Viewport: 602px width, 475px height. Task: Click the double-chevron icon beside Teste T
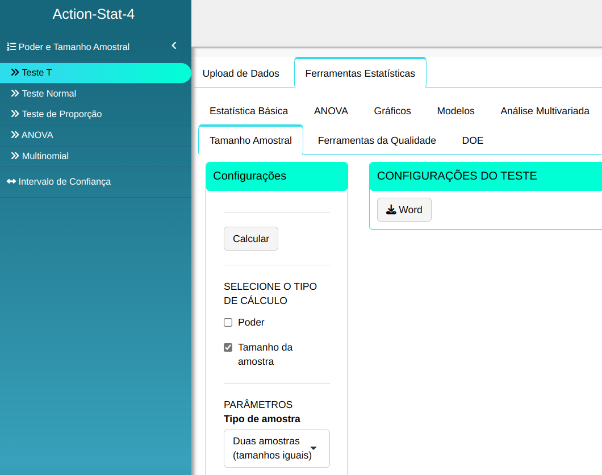click(15, 73)
